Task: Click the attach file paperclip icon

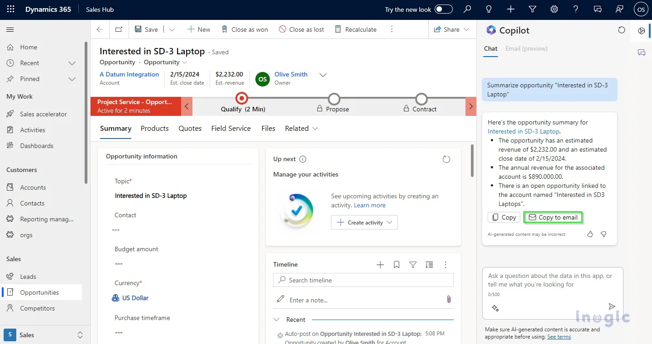Action: [x=449, y=300]
